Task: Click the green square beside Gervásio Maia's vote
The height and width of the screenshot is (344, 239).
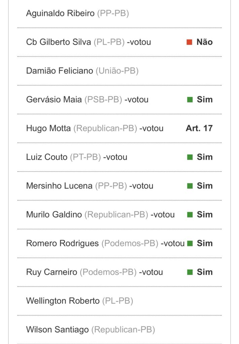Action: pos(190,100)
